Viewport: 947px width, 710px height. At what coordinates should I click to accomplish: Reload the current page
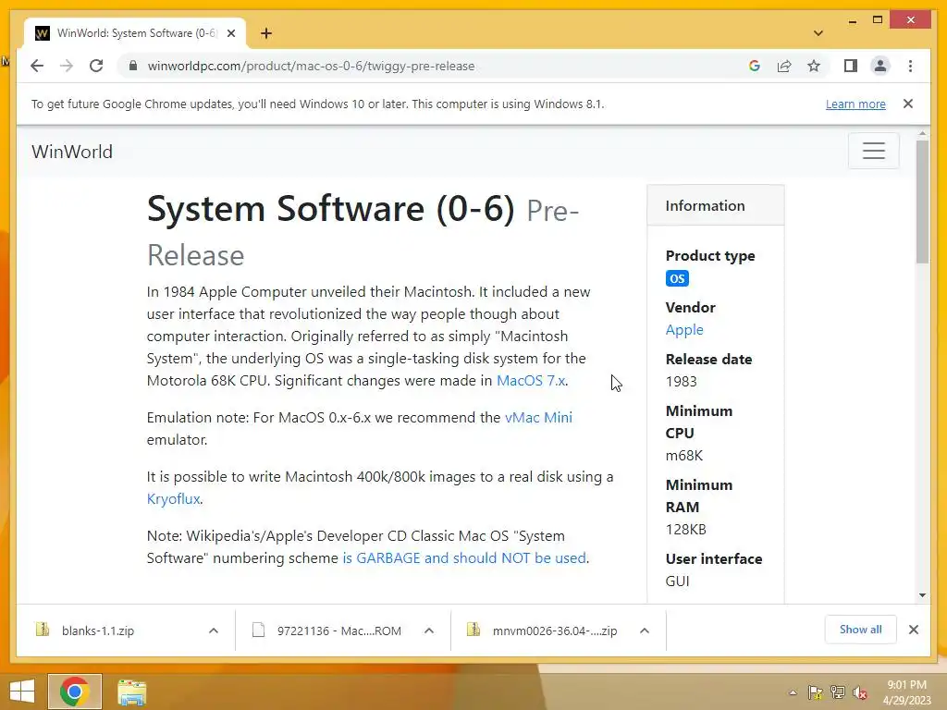point(96,66)
